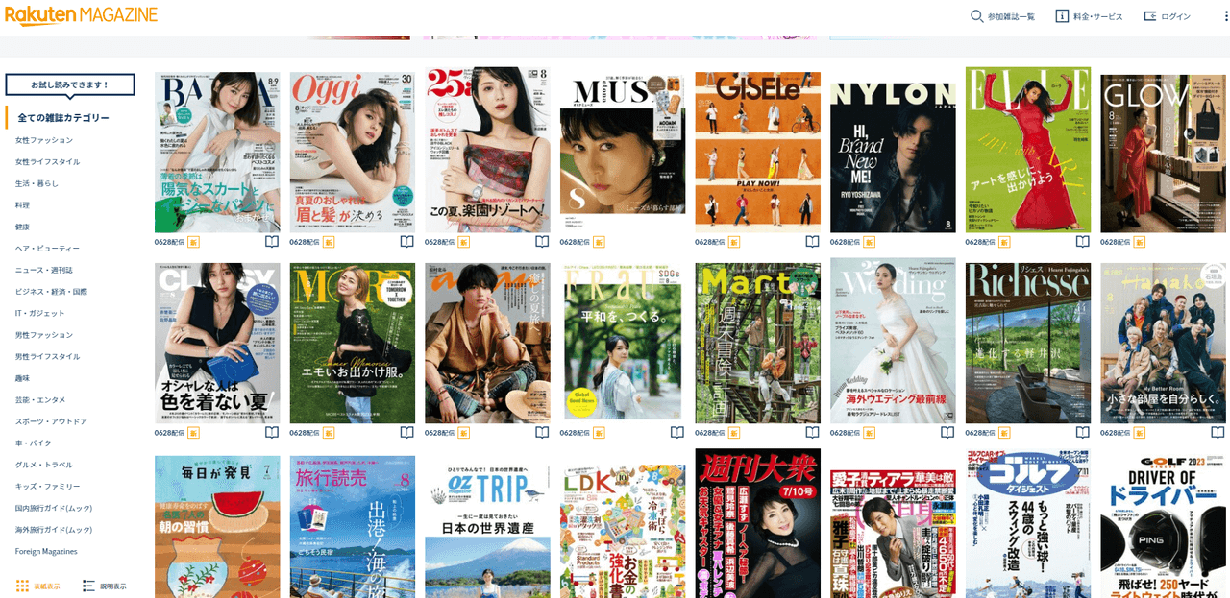Click the book preview icon under NYLON
This screenshot has width=1230, height=598.
[947, 242]
